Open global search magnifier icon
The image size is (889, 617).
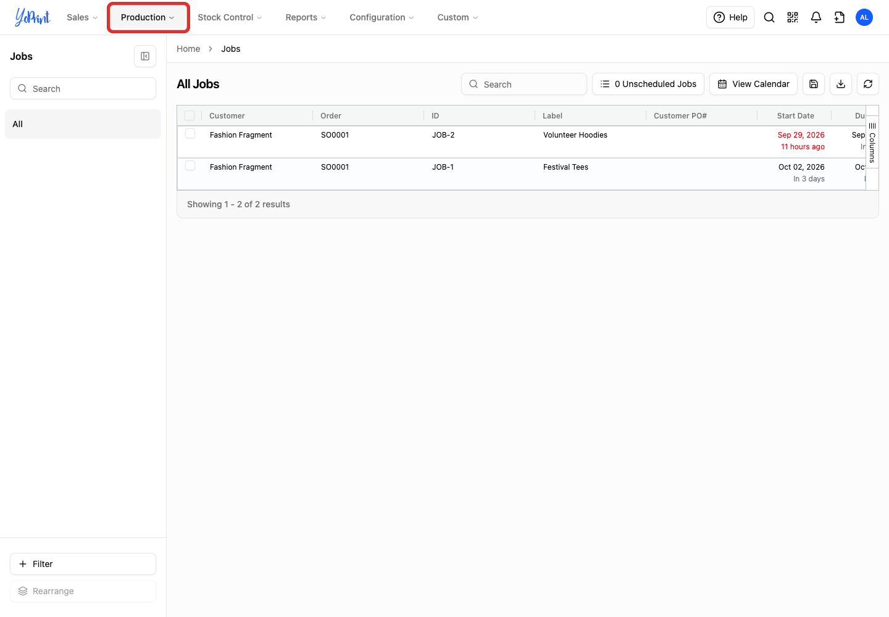(x=769, y=17)
